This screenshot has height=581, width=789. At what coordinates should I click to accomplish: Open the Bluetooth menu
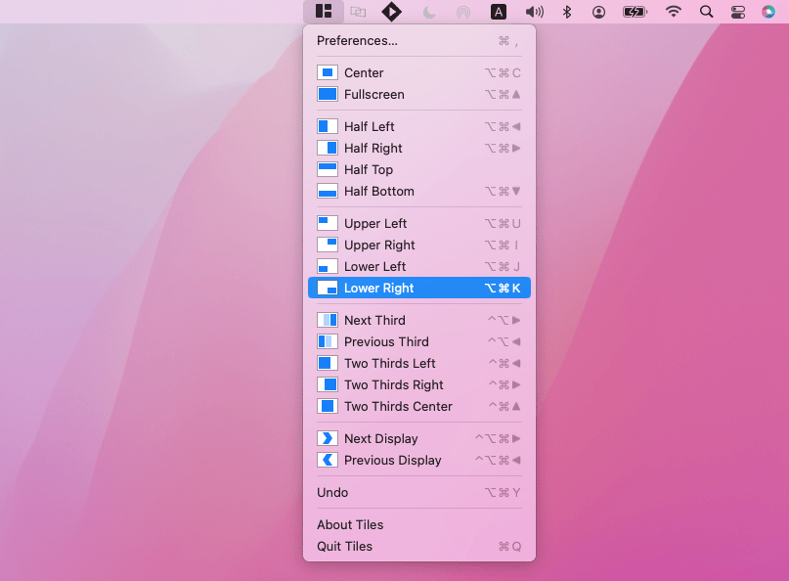(567, 12)
